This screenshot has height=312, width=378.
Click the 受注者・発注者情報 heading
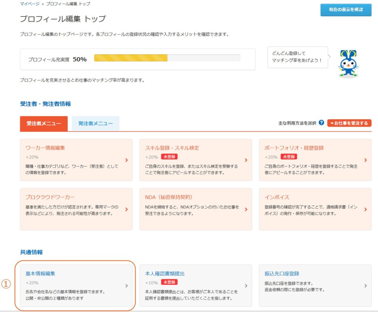coord(45,104)
